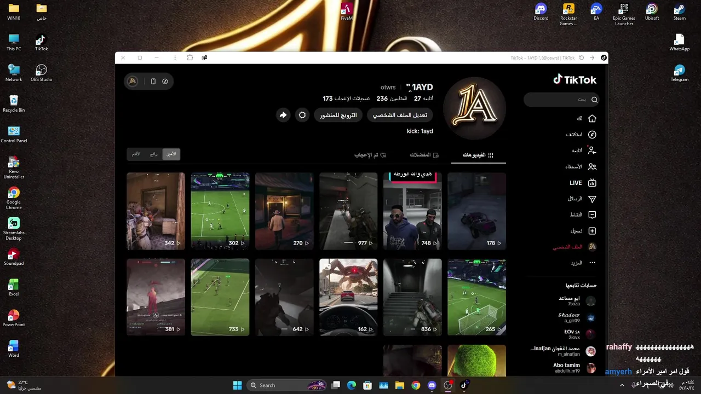This screenshot has height=394, width=701.
Task: Click the mobile phone icon in top-left pill
Action: 153,82
